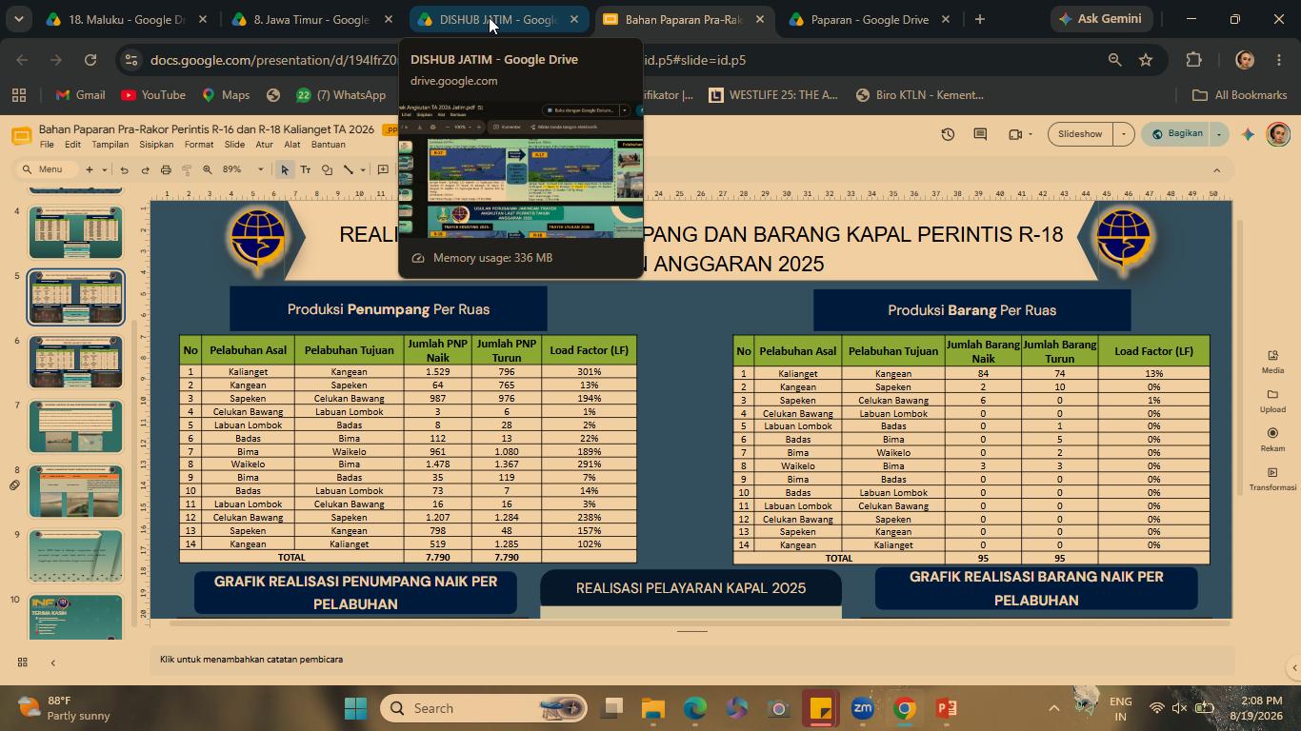Open the Media sidebar panel
This screenshot has width=1301, height=731.
coord(1272,362)
